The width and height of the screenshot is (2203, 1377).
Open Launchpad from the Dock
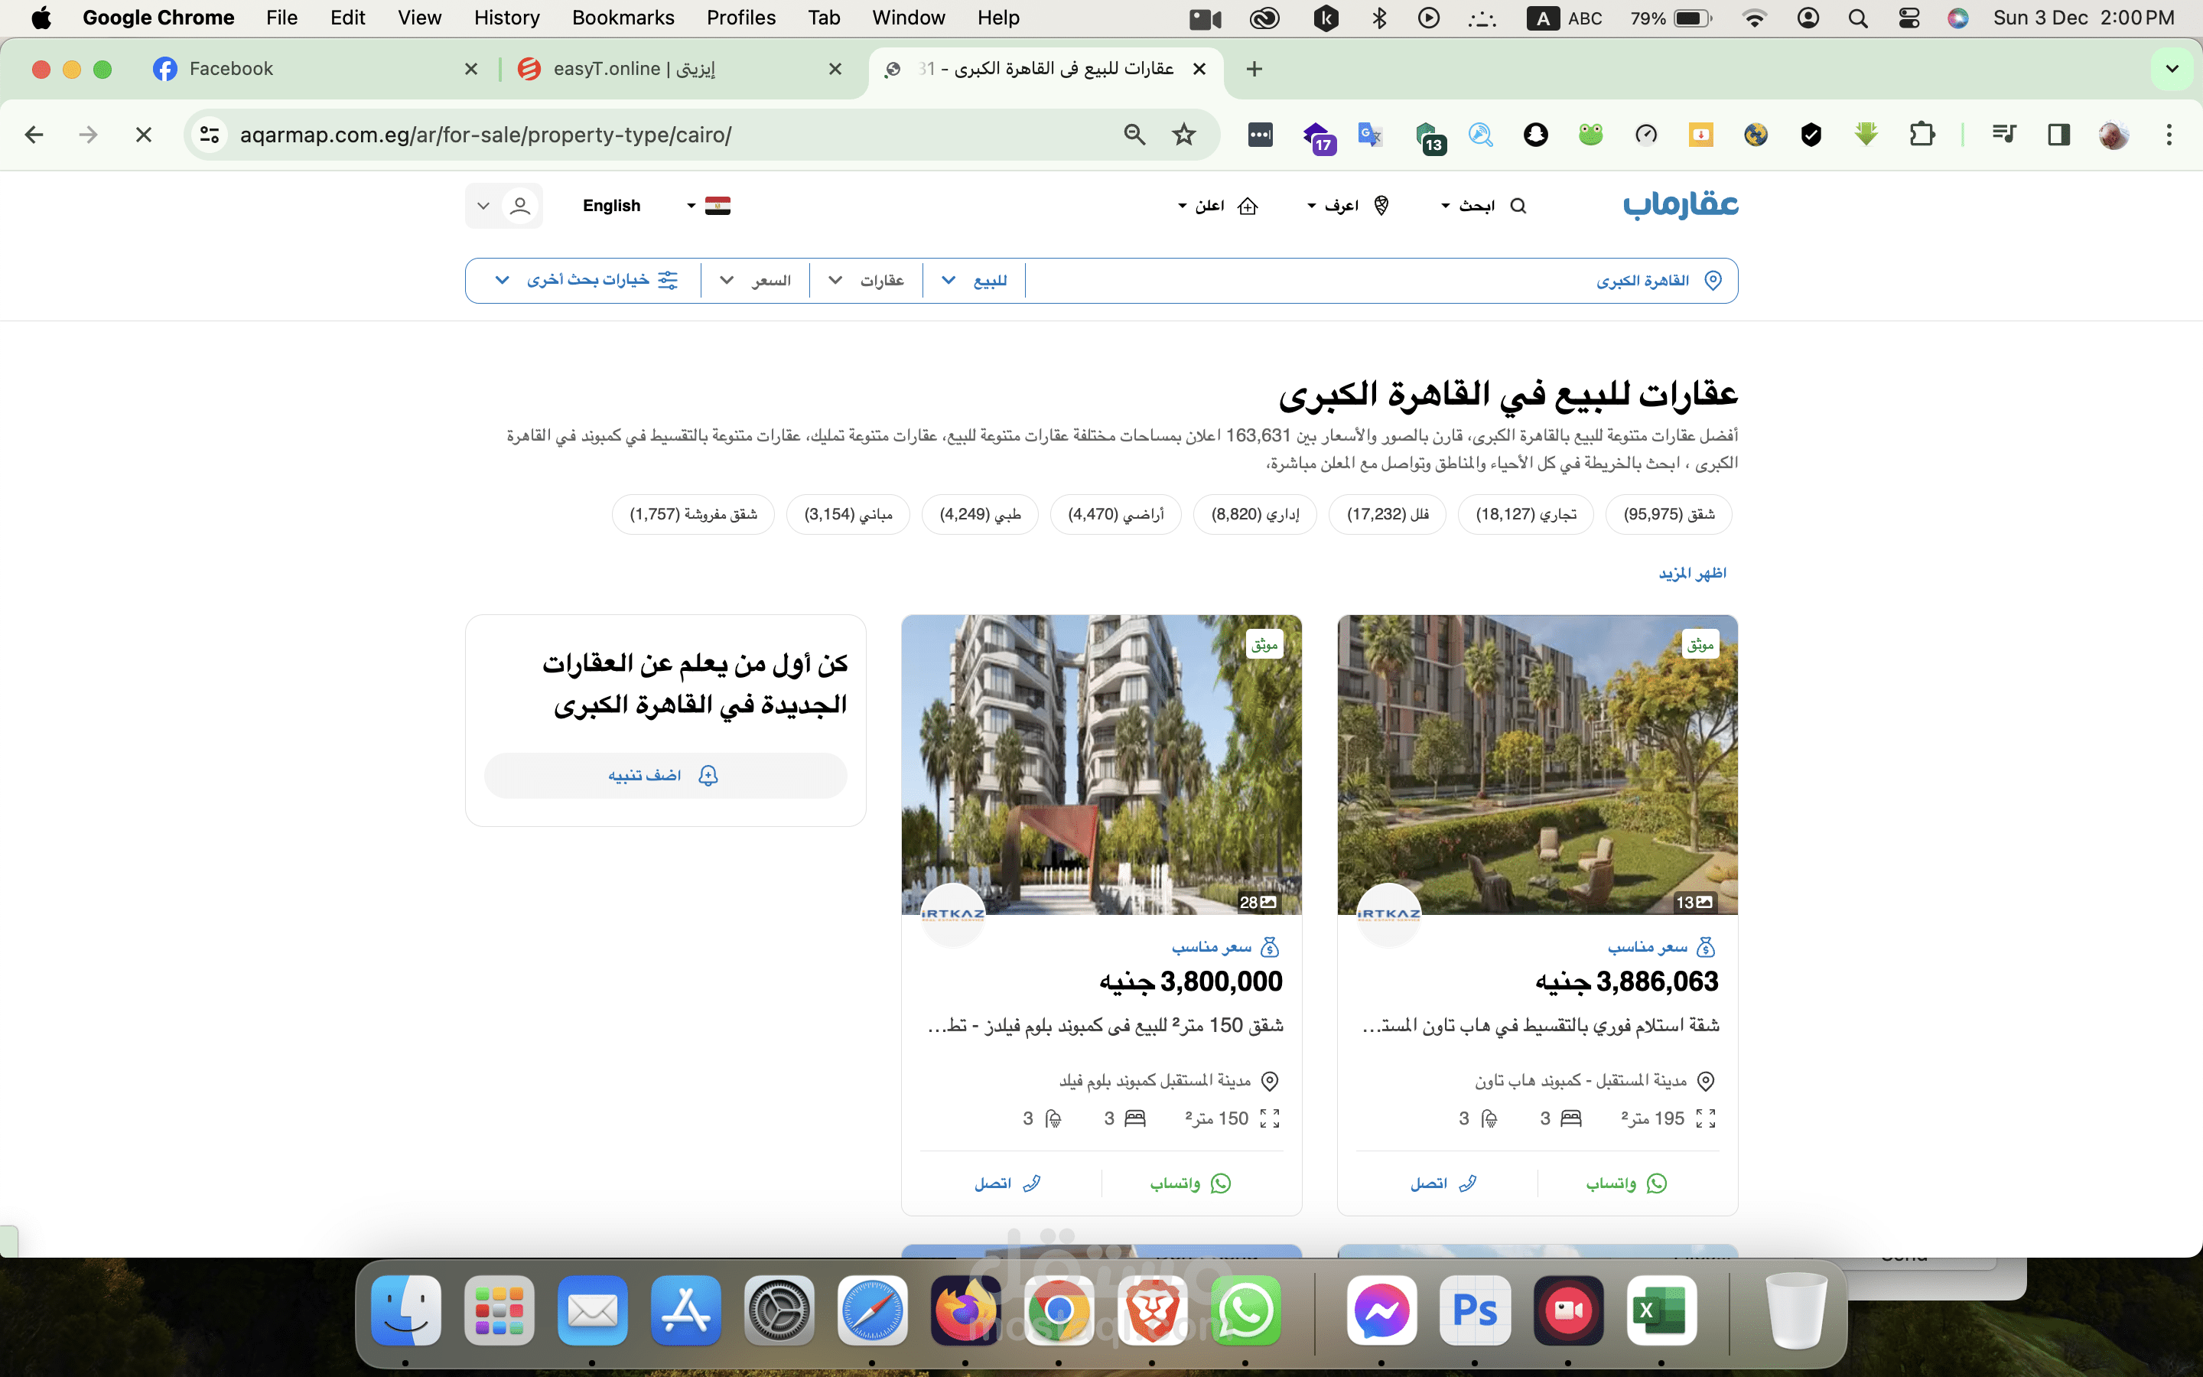click(x=499, y=1311)
